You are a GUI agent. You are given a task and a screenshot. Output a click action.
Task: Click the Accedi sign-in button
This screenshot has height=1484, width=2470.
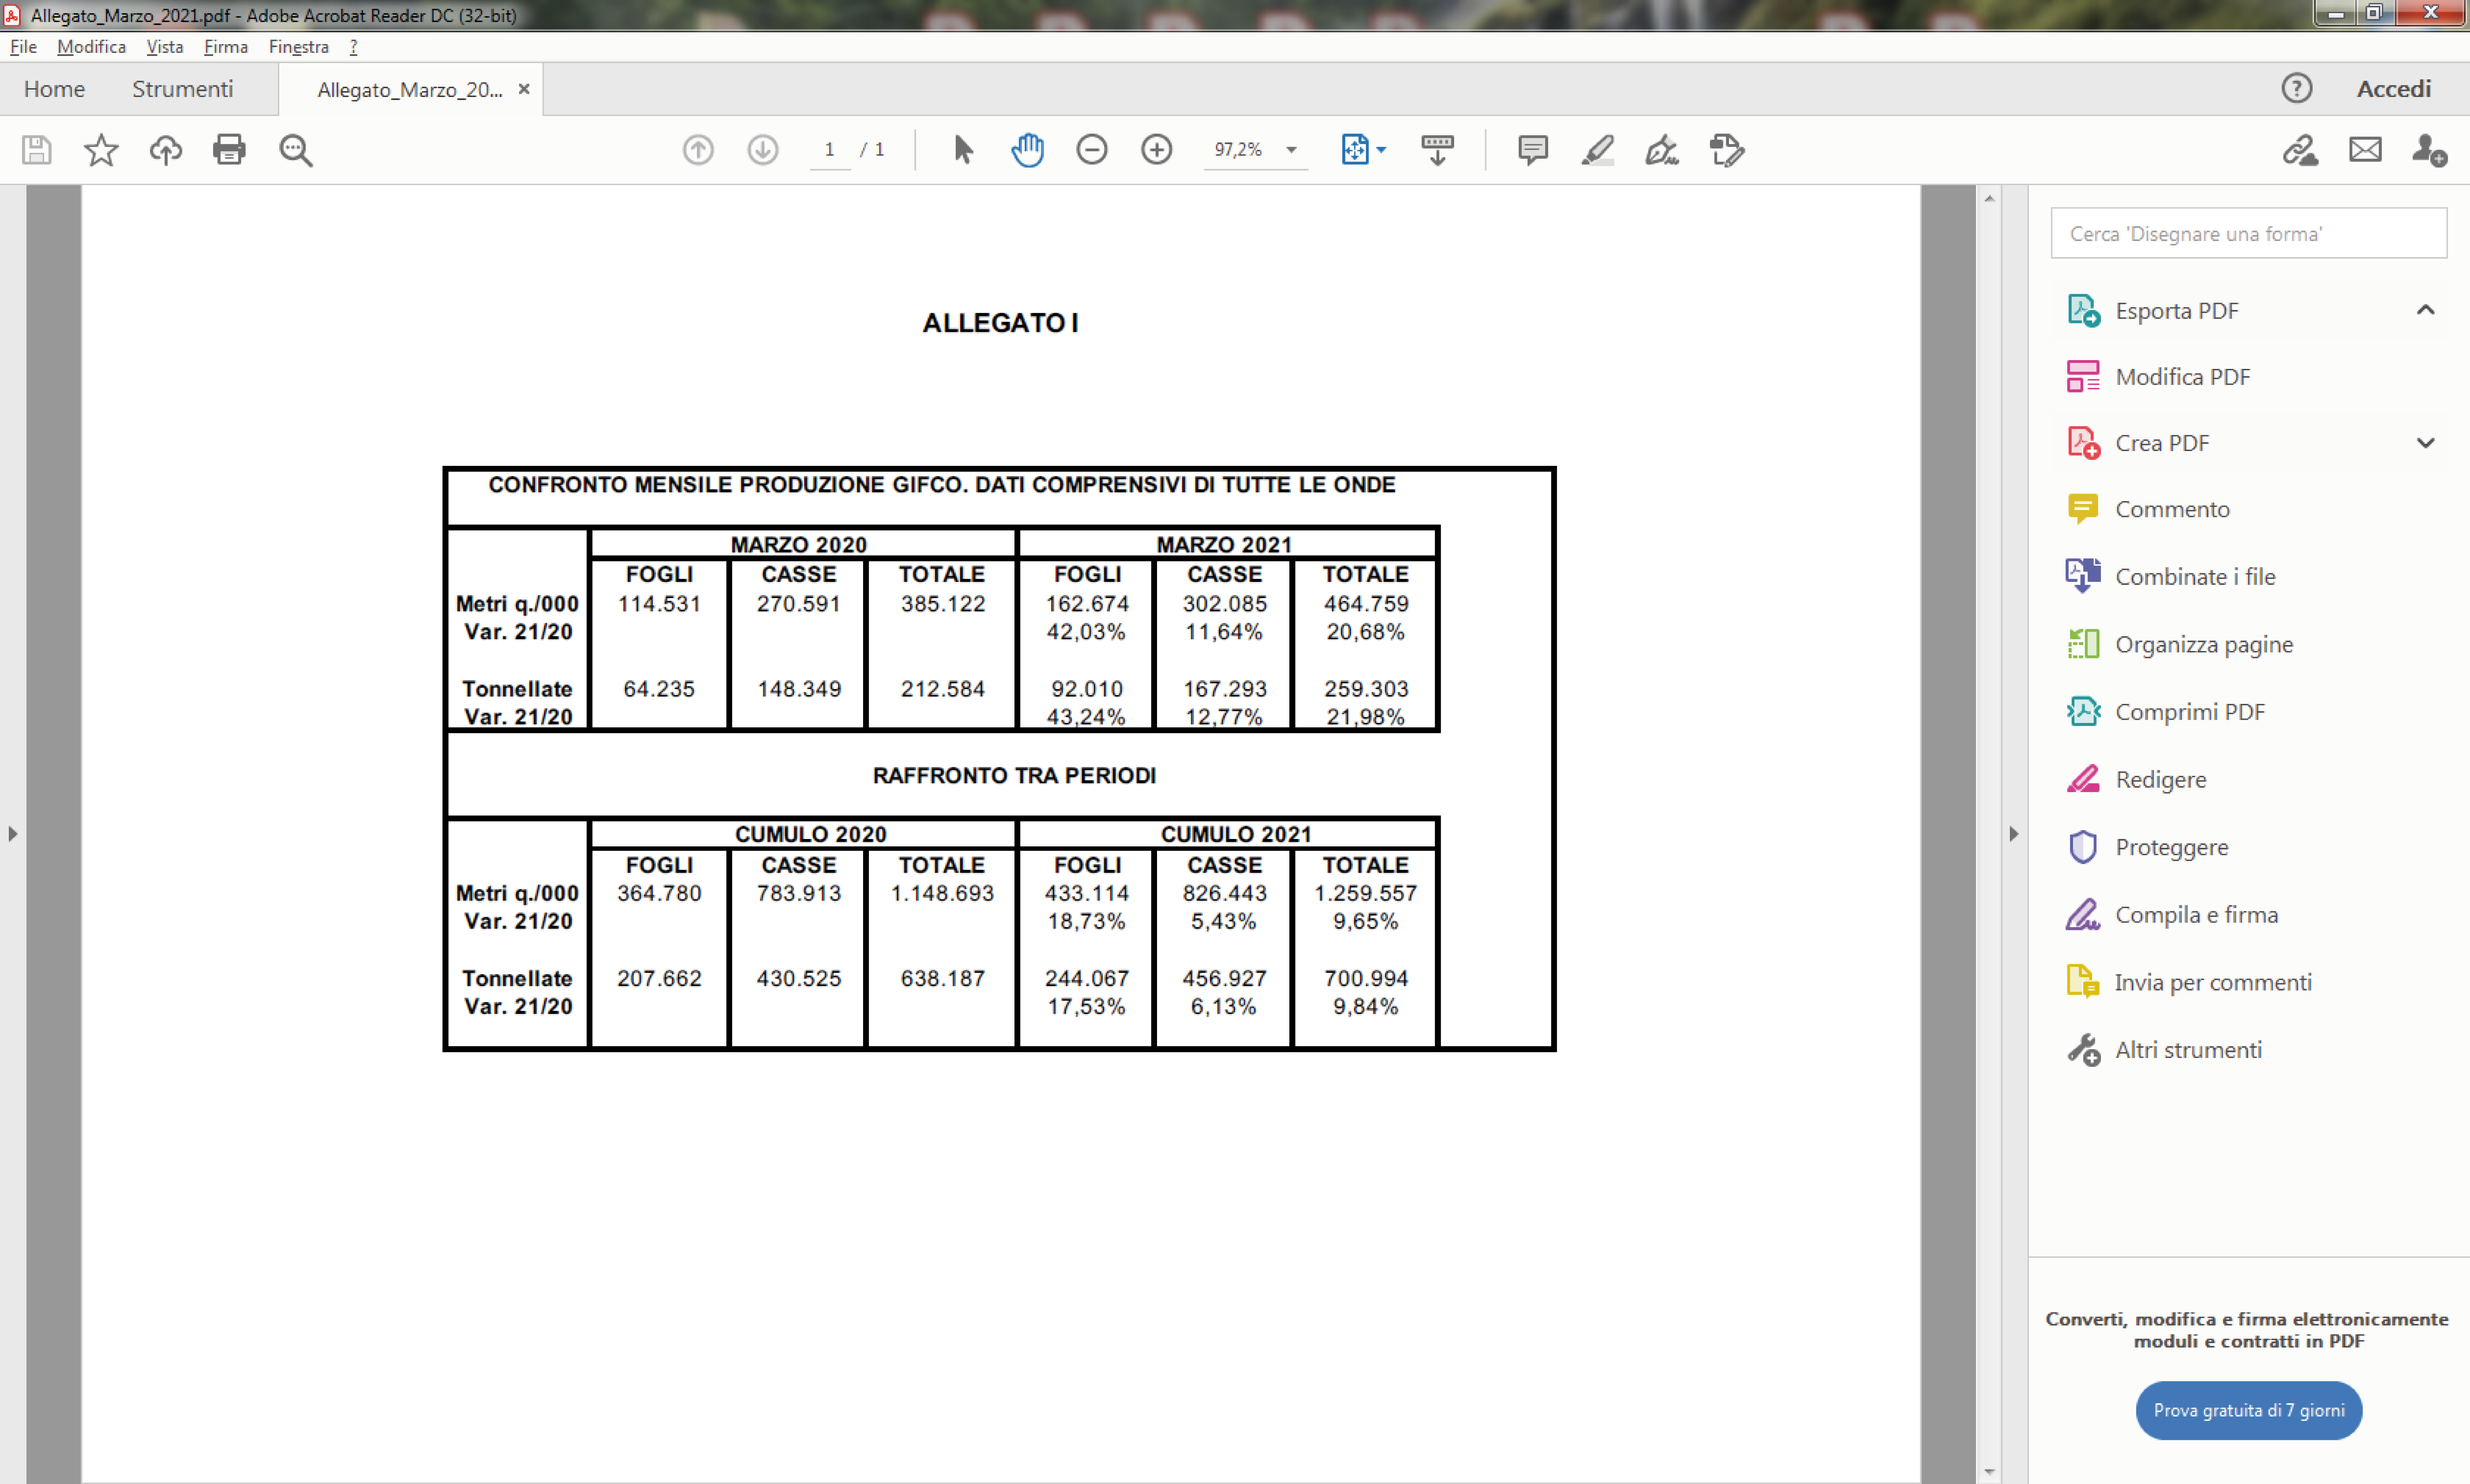[x=2394, y=89]
